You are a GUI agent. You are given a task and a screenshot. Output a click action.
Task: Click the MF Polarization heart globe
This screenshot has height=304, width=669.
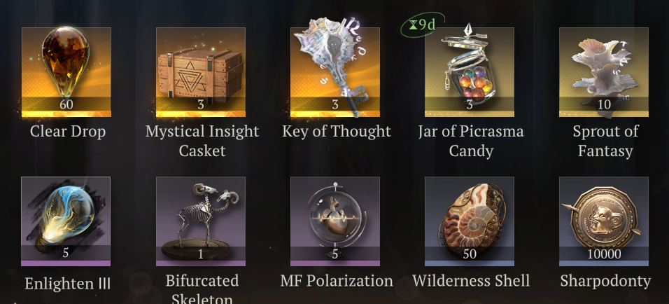pos(335,221)
